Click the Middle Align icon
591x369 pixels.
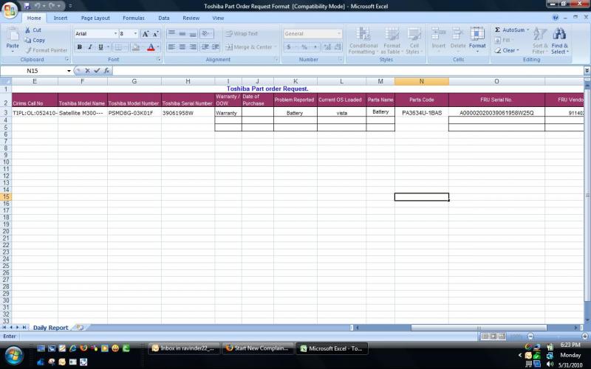182,33
